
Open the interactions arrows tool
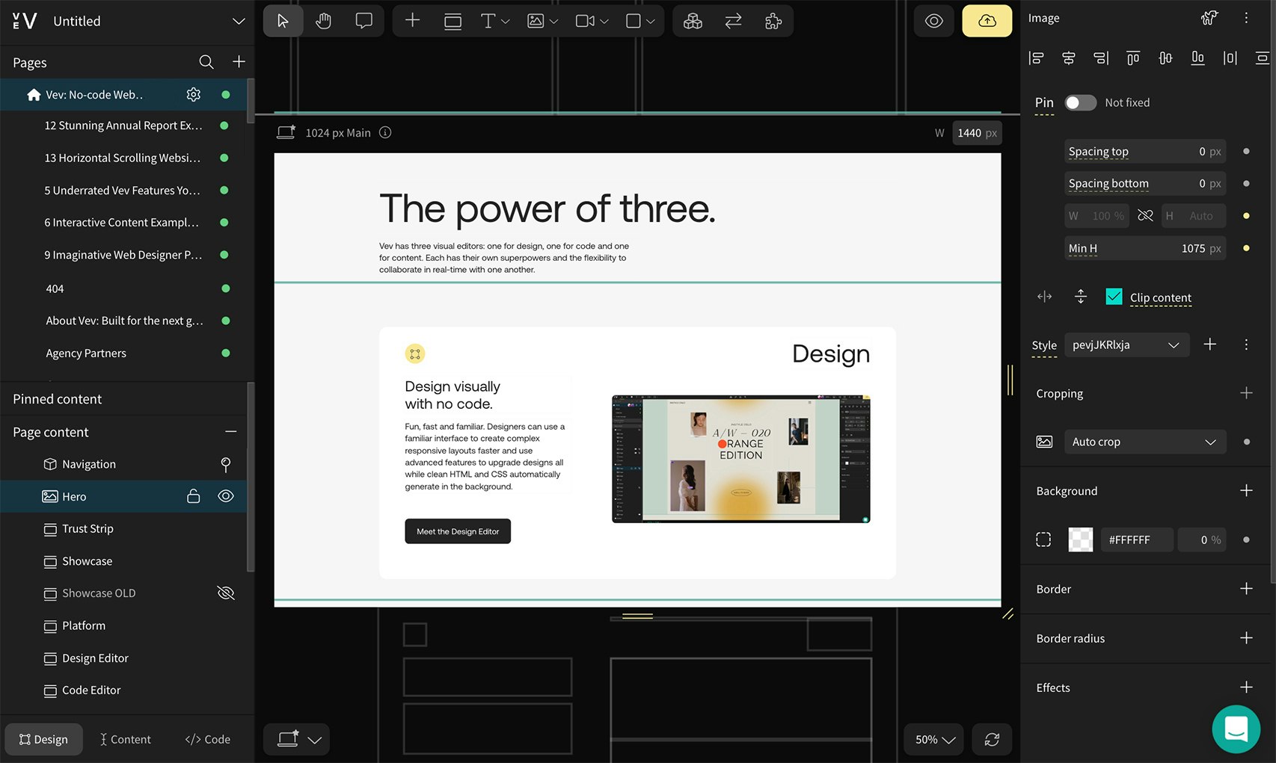coord(733,21)
